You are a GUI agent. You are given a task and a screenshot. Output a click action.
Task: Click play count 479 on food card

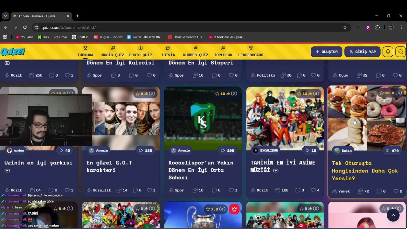click(x=392, y=150)
